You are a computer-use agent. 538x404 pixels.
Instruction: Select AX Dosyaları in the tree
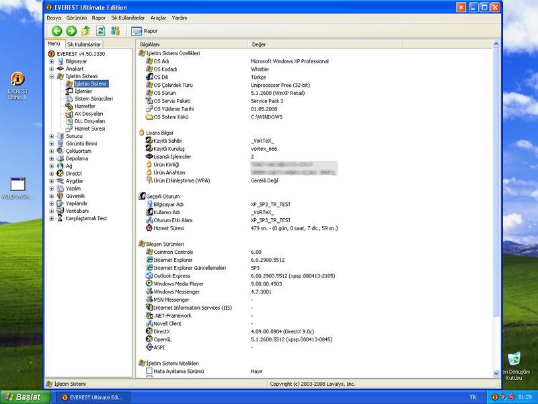click(x=89, y=114)
